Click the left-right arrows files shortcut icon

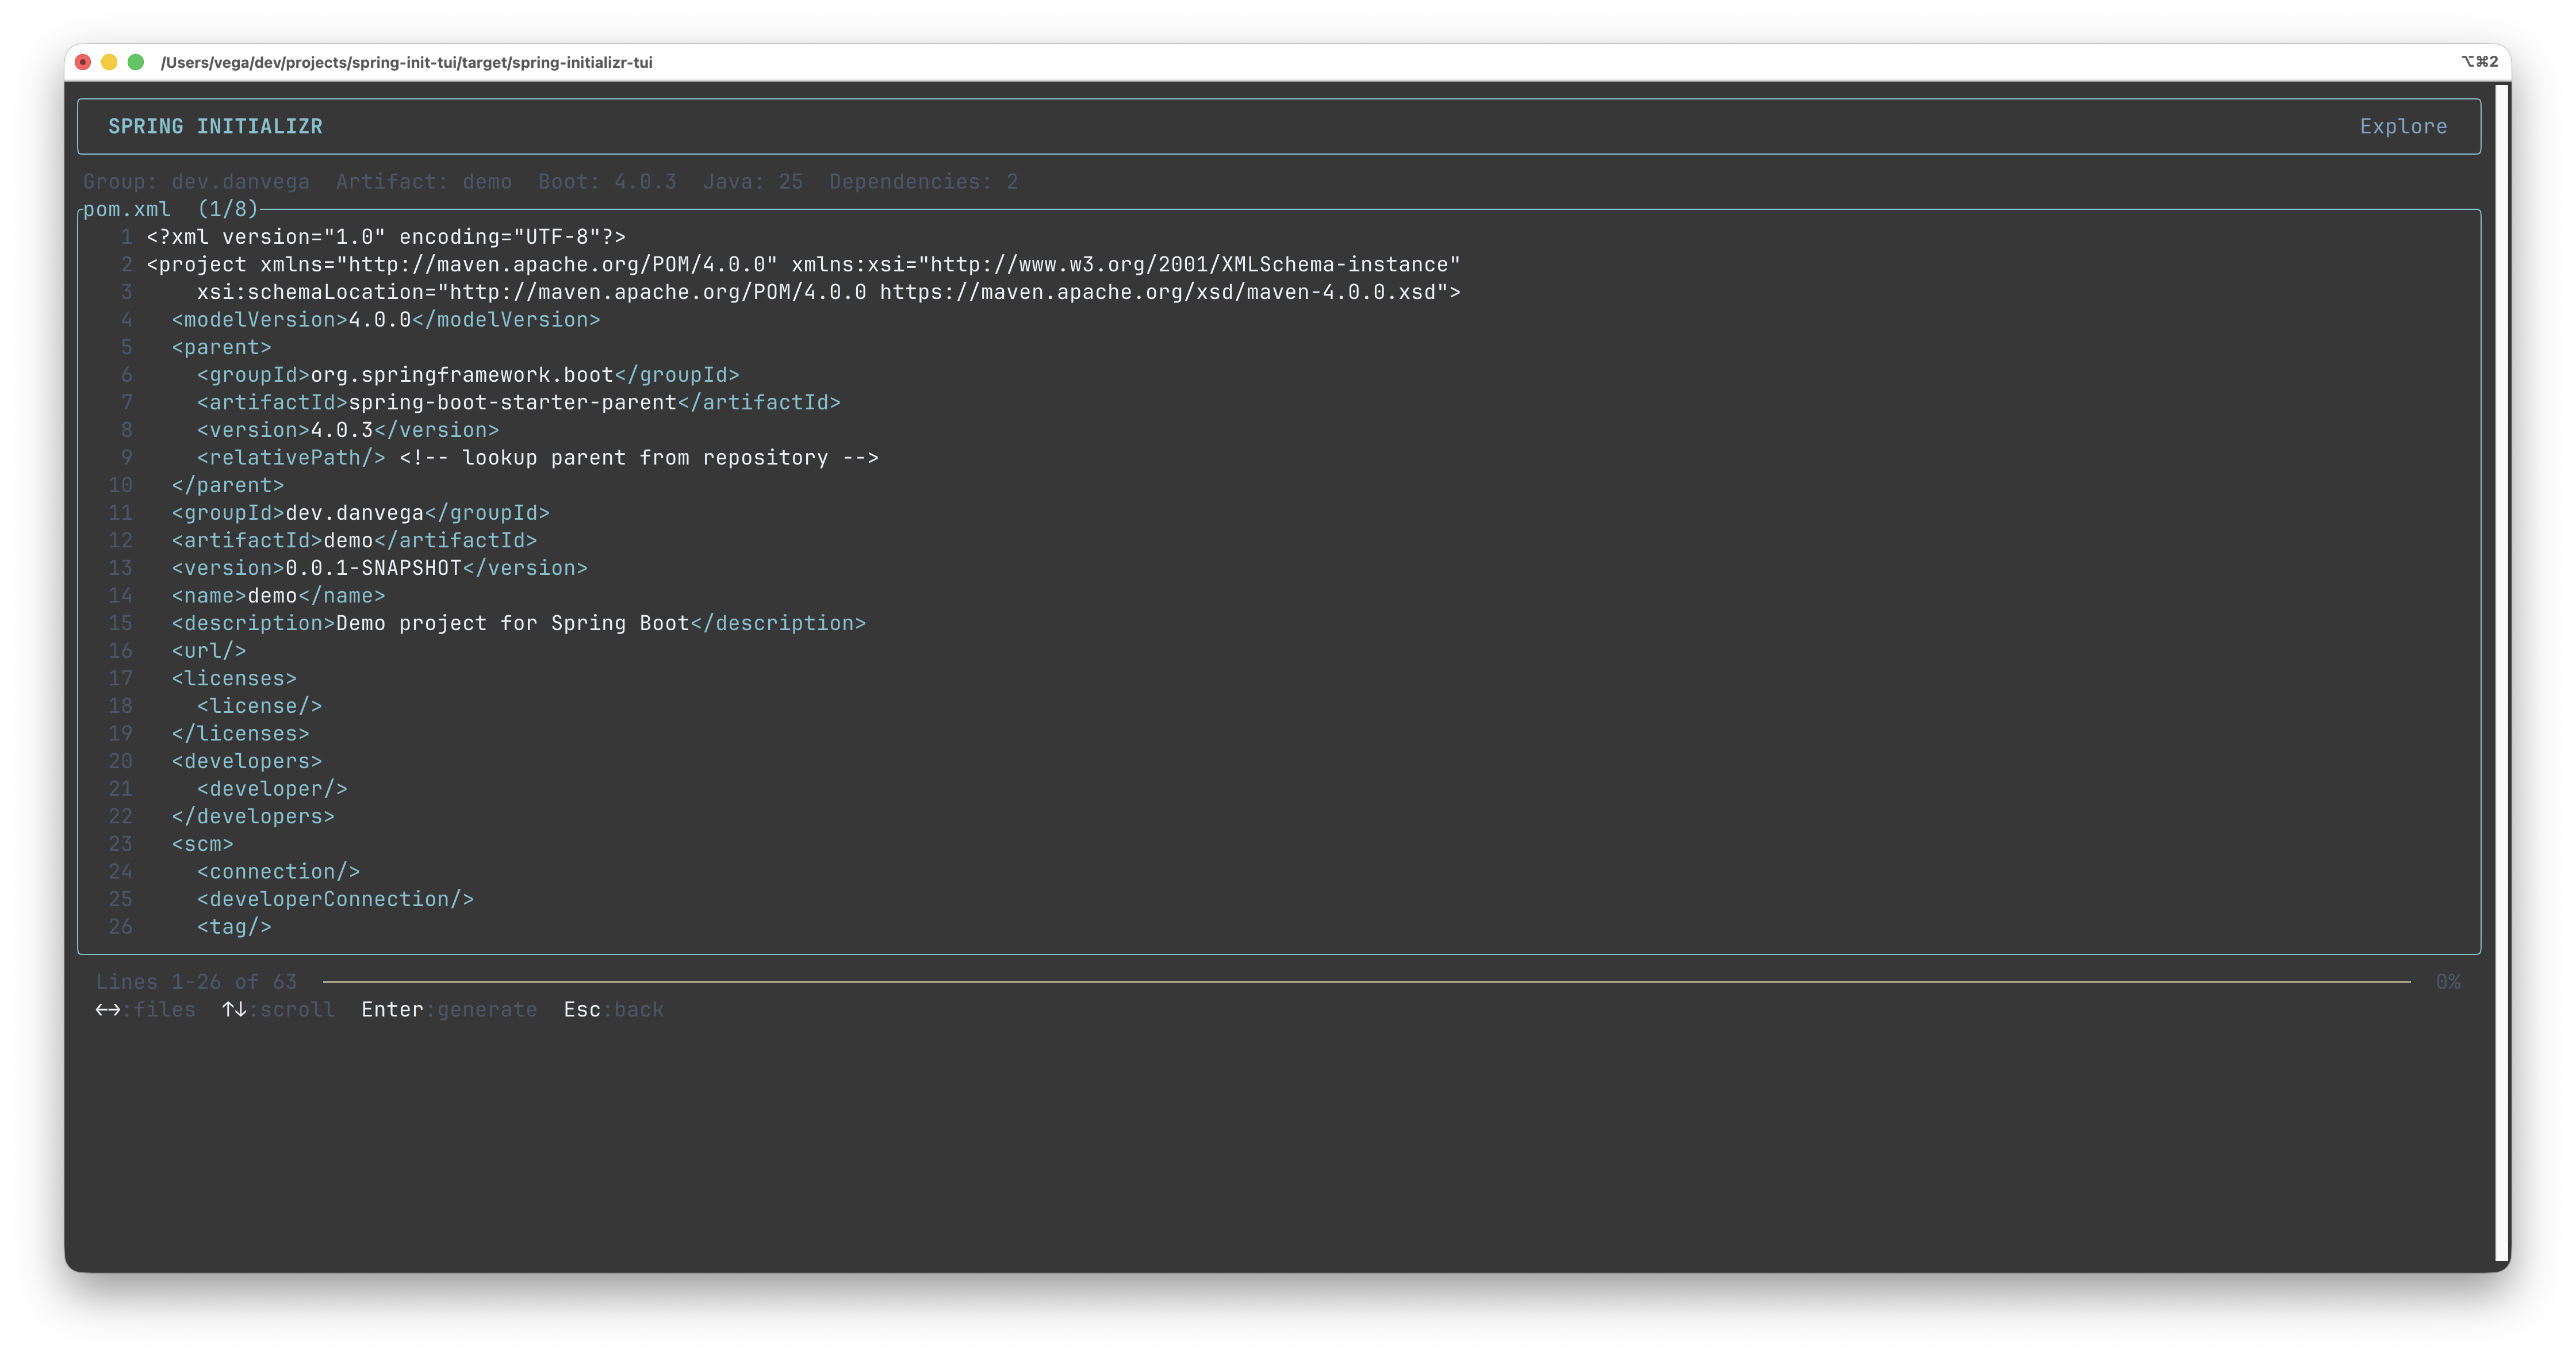107,1010
